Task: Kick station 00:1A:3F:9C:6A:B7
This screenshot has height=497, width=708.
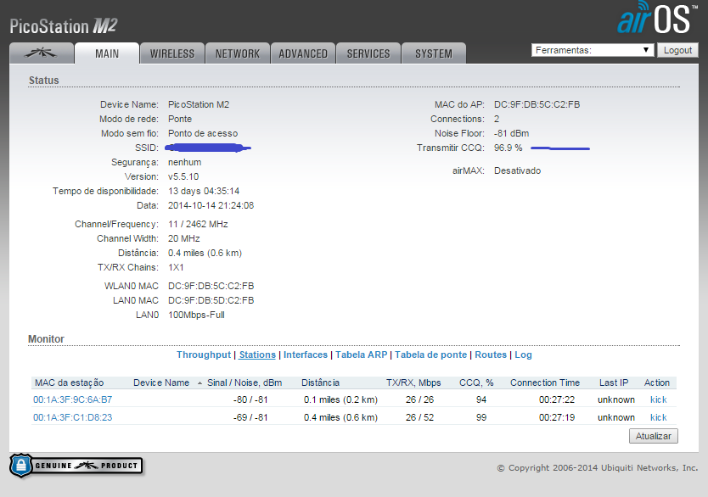Action: point(658,399)
